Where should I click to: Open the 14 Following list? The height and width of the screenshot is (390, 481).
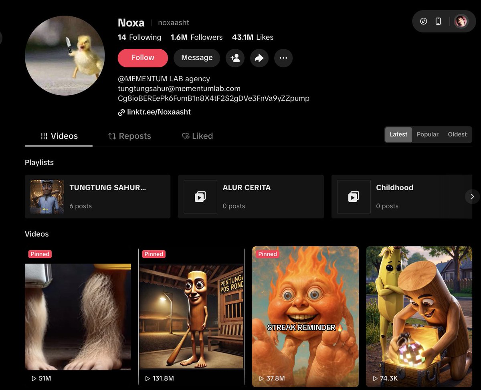[x=139, y=37]
